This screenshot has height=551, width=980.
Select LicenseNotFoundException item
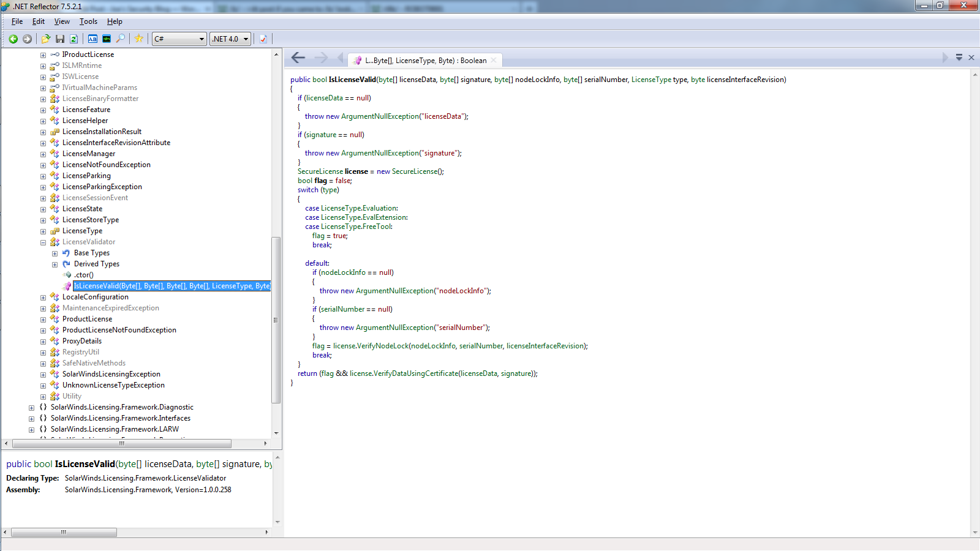(107, 165)
